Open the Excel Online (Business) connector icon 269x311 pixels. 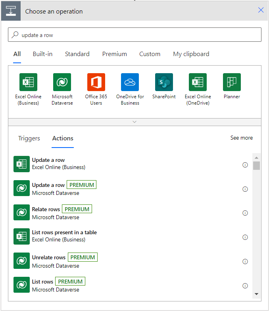click(x=28, y=82)
